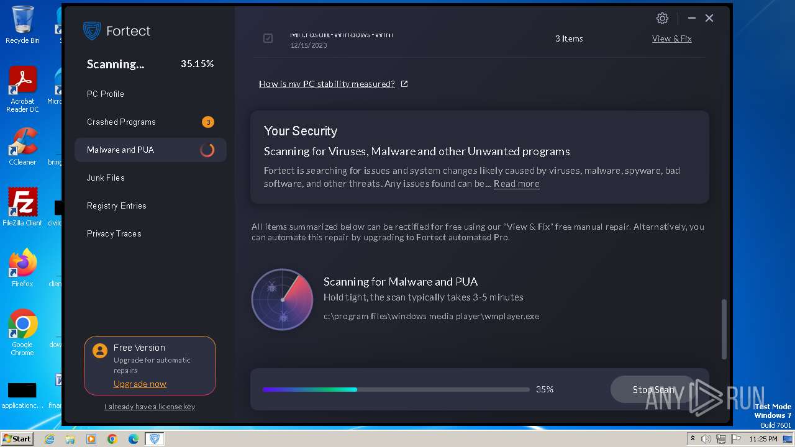Screen dimensions: 795x447
Task: Click Upgrade now link
Action: click(140, 384)
